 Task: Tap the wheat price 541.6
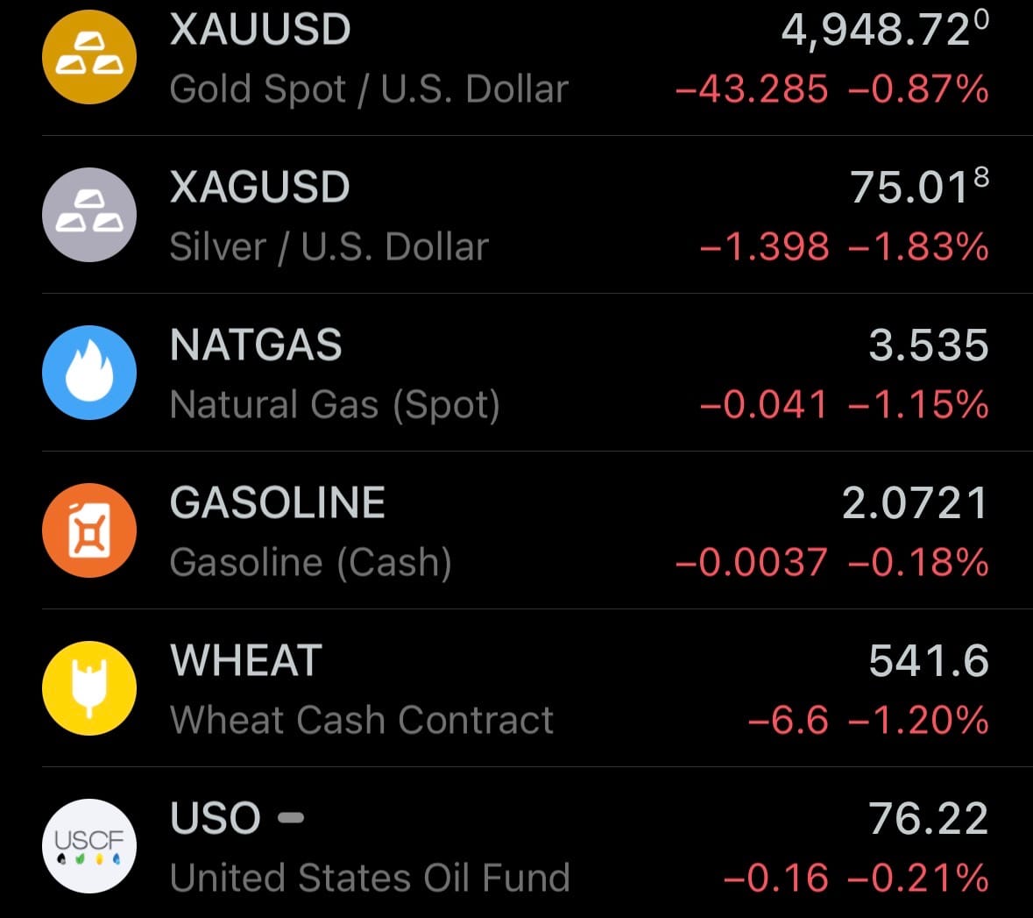coord(928,661)
